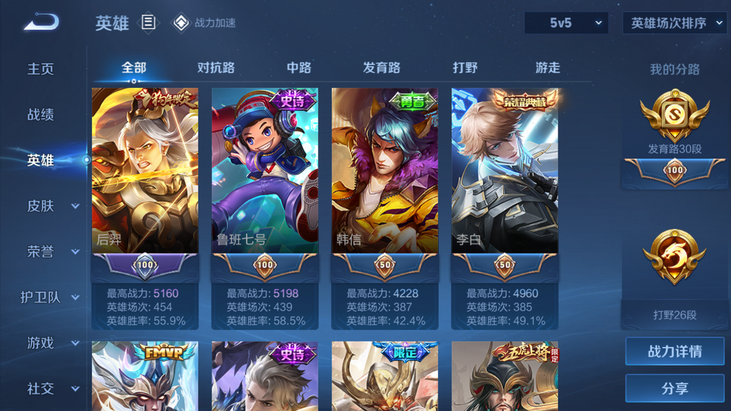Expand the 社交 sidebar section

(75, 388)
